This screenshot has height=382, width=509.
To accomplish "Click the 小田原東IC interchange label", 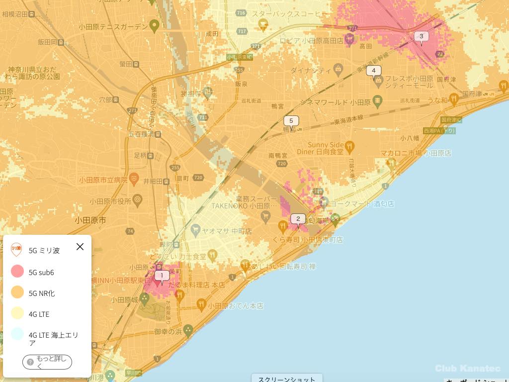I will (240, 57).
